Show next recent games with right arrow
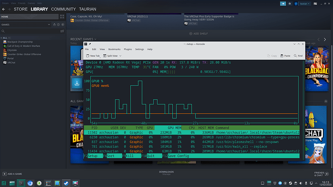This screenshot has height=187, width=333. [325, 40]
